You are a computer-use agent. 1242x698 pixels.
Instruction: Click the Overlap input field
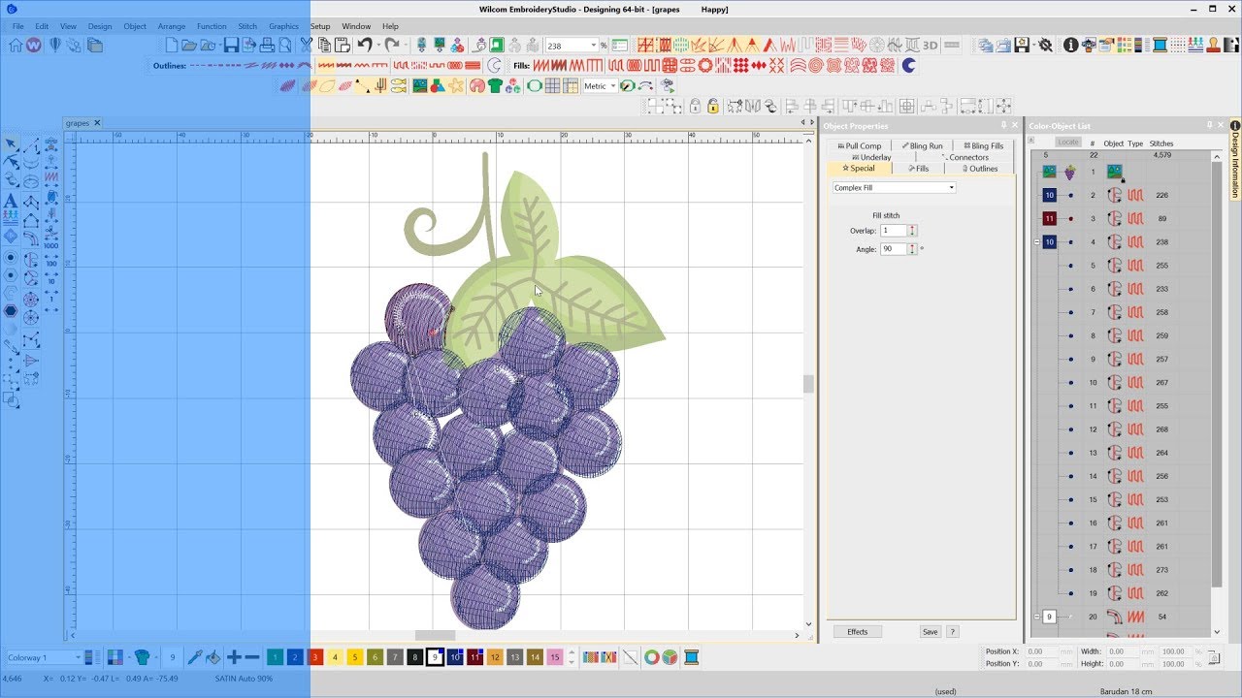pos(894,231)
